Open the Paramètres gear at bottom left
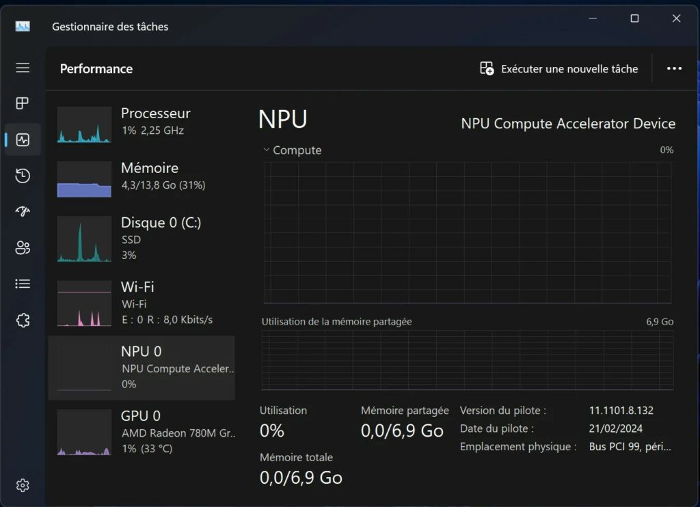 [23, 485]
